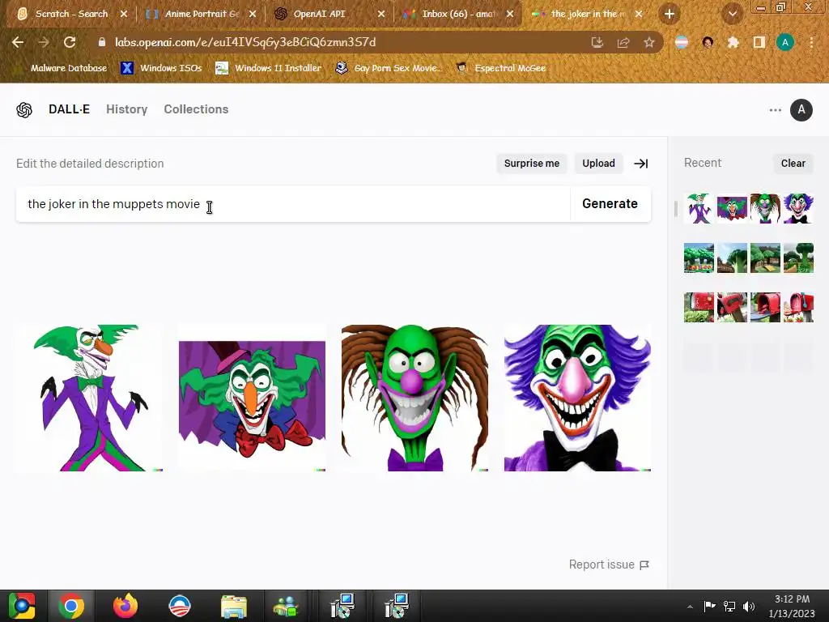Screen dimensions: 829x622
Task: Open the Windows 11 Installer bookmark
Action: point(269,68)
